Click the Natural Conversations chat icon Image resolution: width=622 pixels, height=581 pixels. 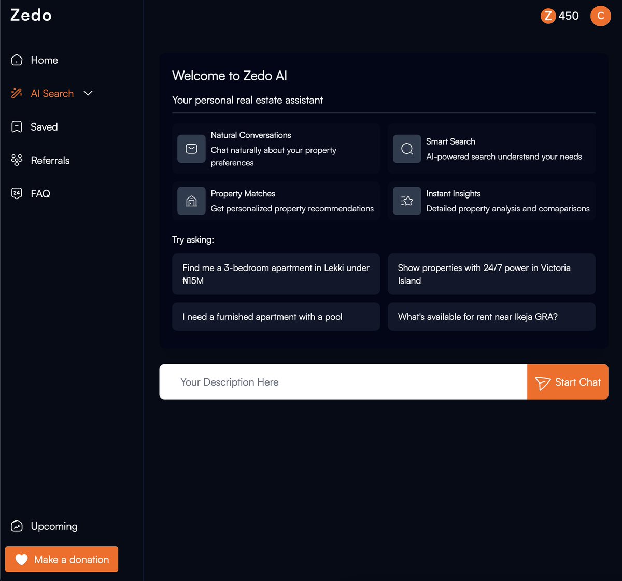[x=191, y=149]
